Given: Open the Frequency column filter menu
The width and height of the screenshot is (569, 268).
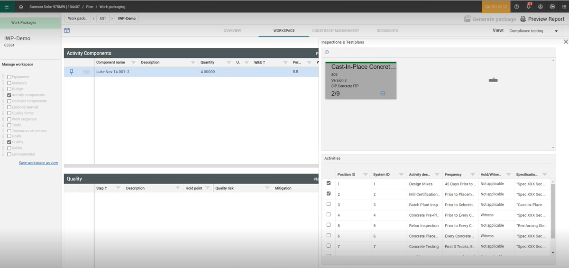Looking at the screenshot, I should (x=472, y=175).
